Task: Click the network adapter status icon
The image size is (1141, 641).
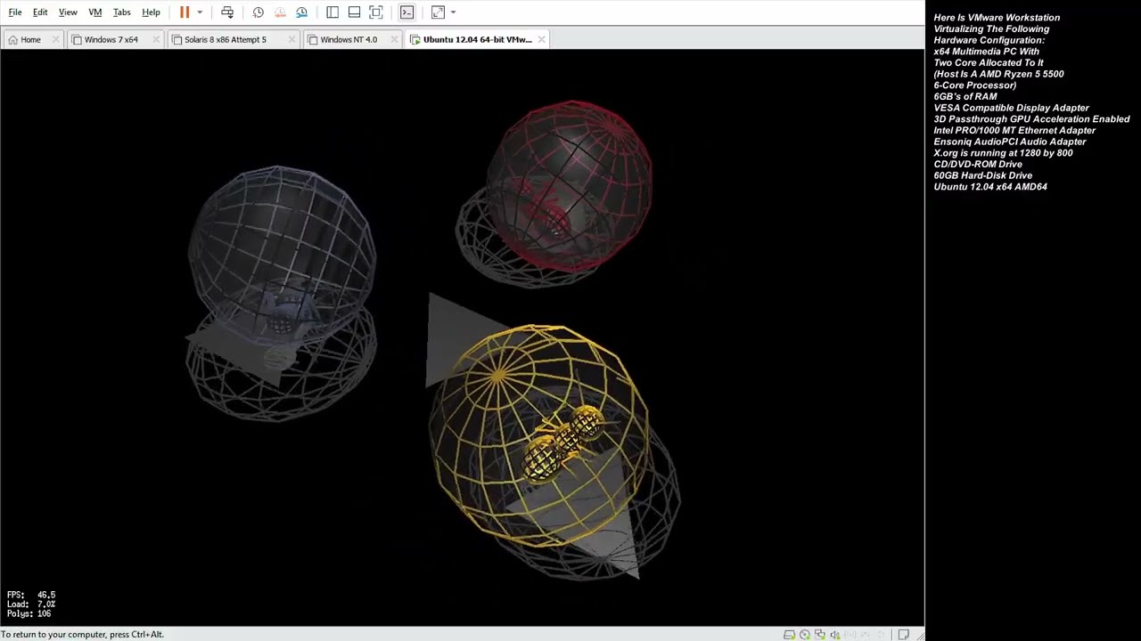Action: tap(820, 635)
